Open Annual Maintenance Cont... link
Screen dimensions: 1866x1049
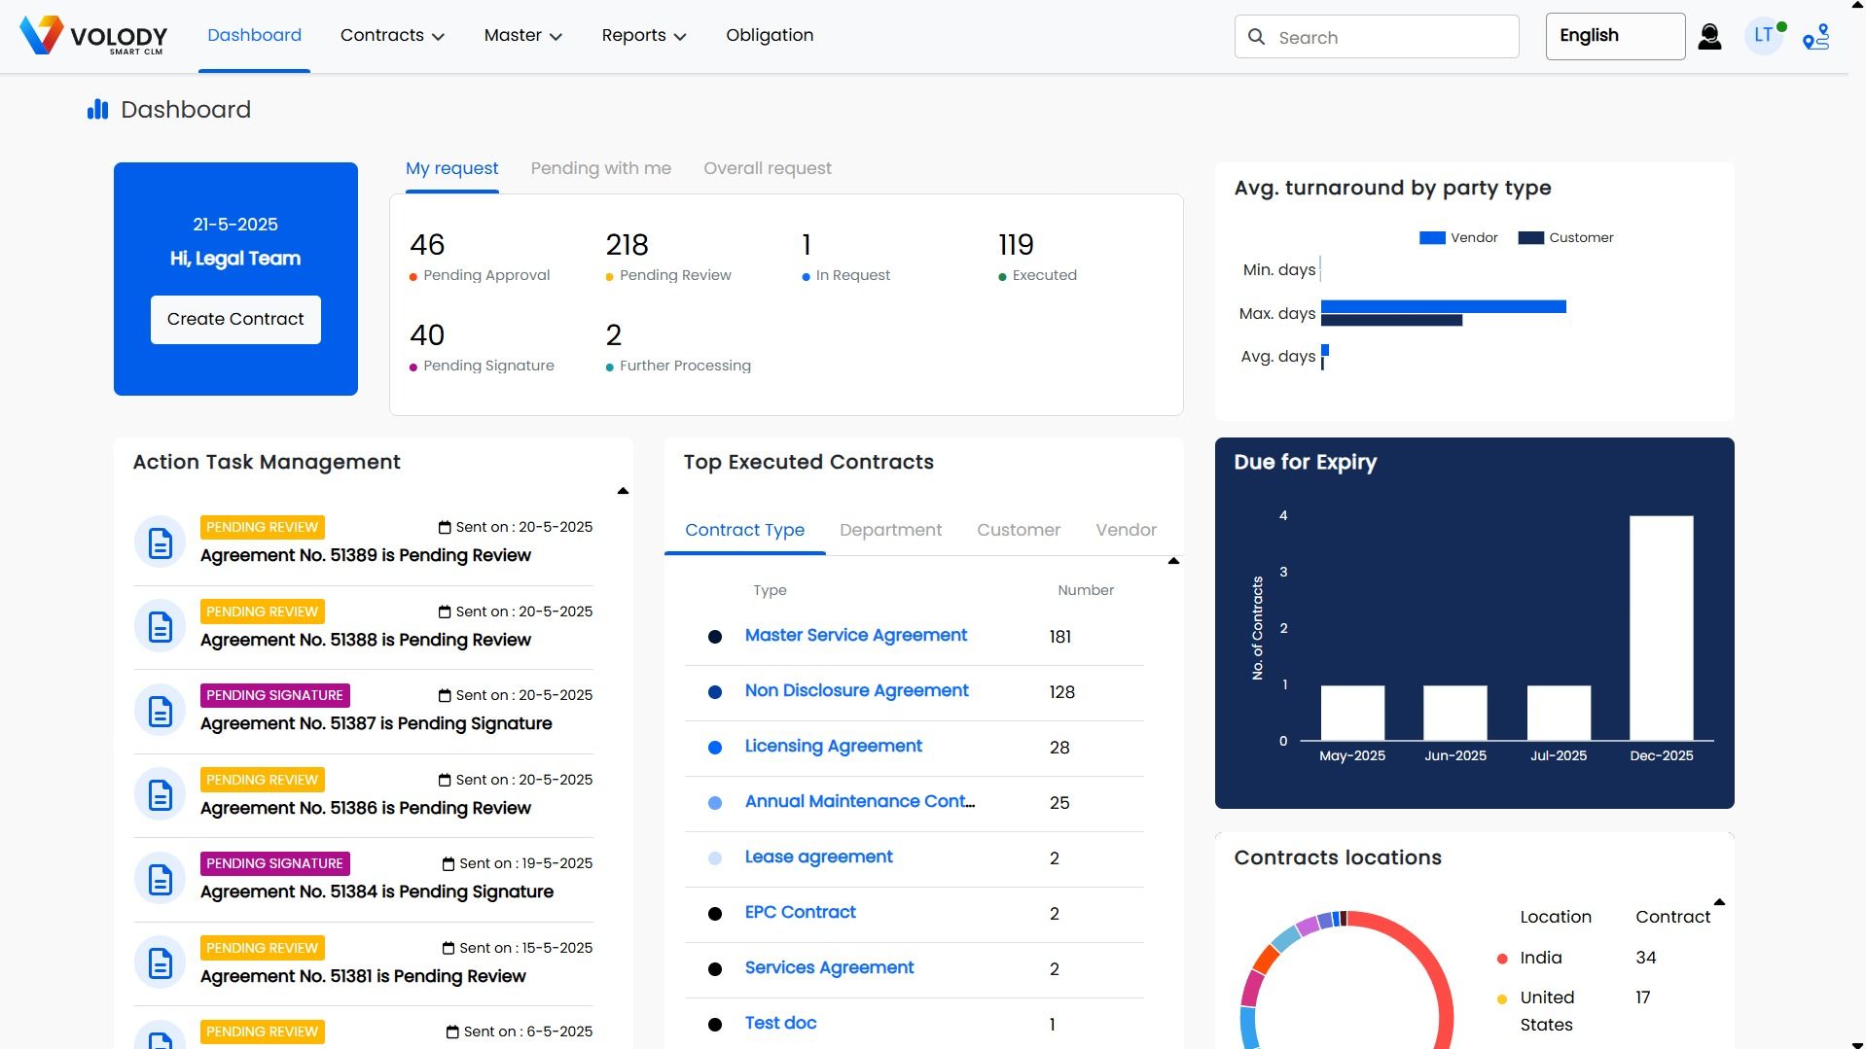pos(859,802)
